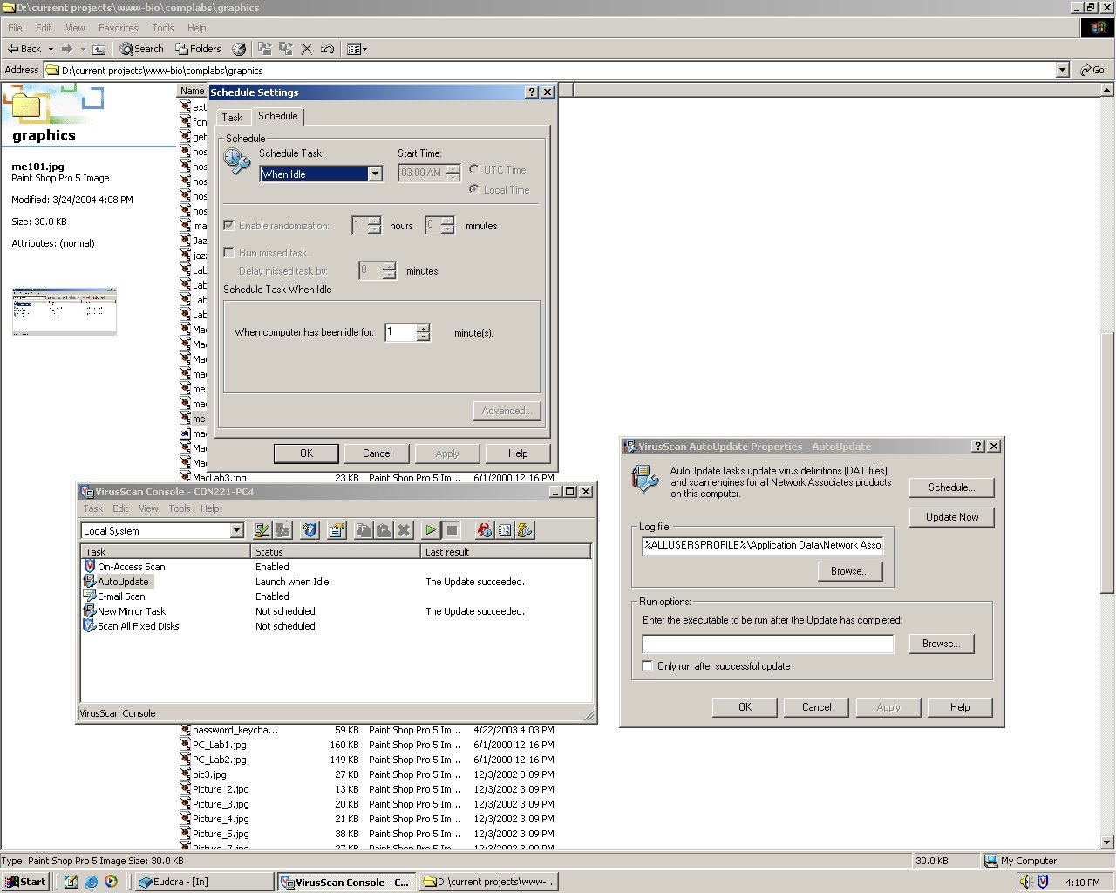The height and width of the screenshot is (893, 1116).
Task: Click the Go button beside Address bar
Action: [1092, 70]
